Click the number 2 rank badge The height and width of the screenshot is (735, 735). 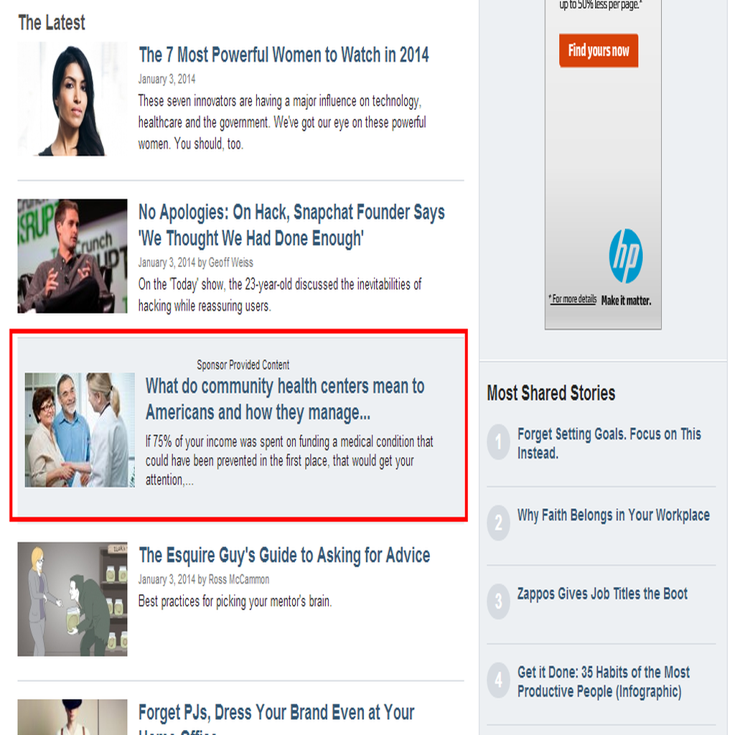tap(498, 523)
